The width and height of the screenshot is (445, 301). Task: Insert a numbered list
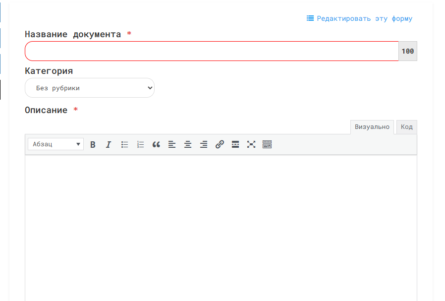coord(140,145)
